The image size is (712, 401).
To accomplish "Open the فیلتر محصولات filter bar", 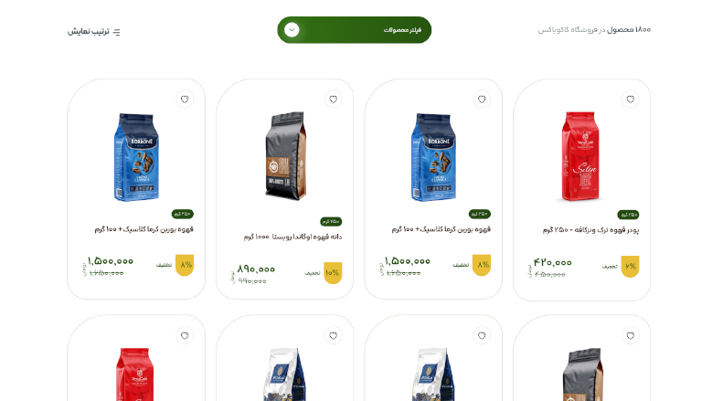I will pyautogui.click(x=355, y=30).
